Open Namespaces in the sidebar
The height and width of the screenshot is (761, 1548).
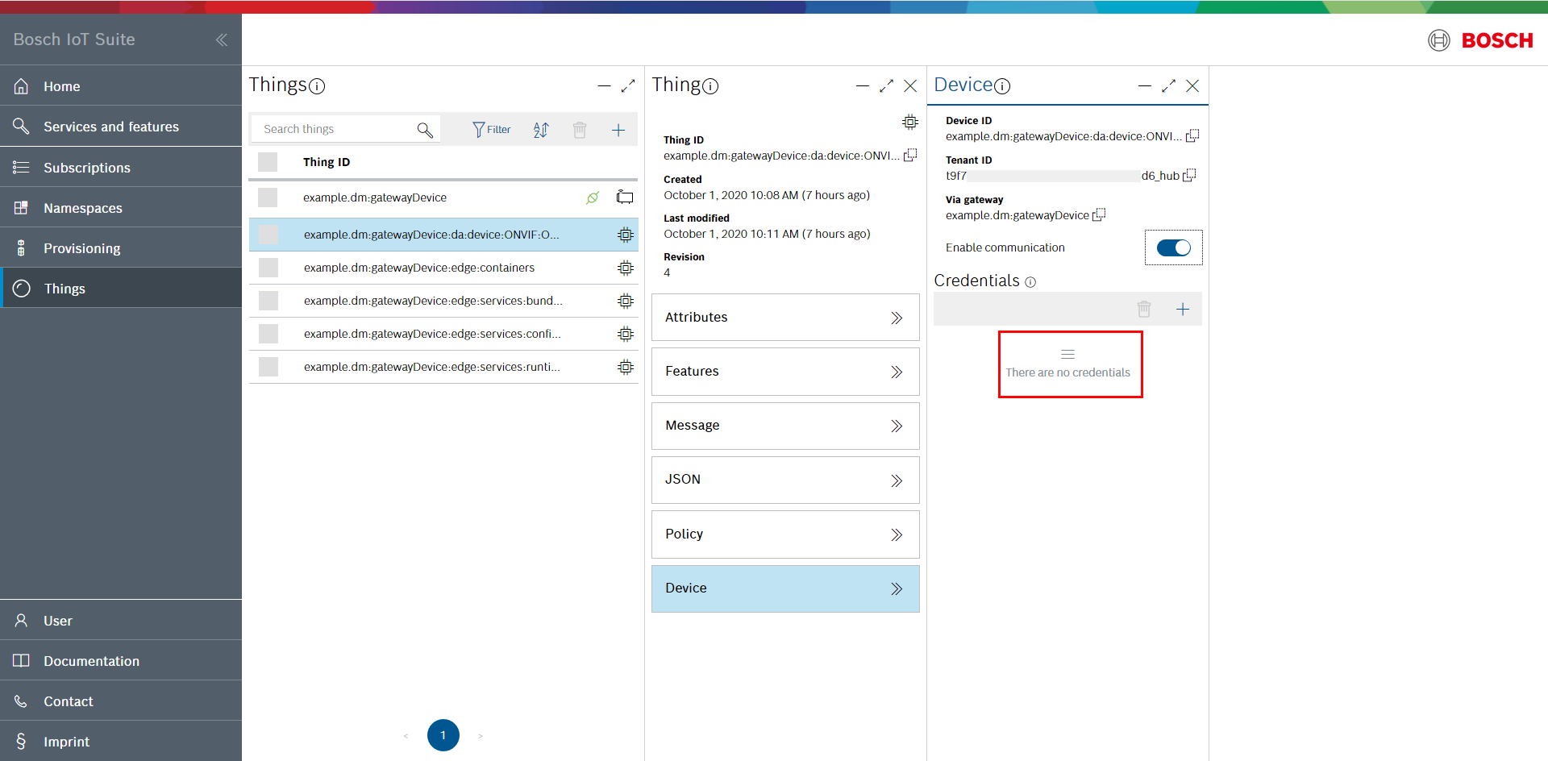click(121, 208)
